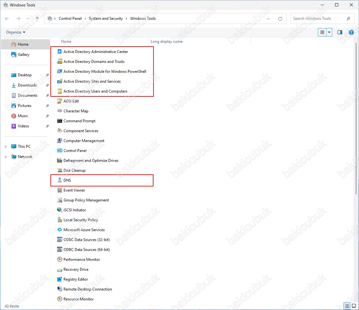359x310 pixels.
Task: Open Active Directory Sites and Services icon
Action: click(x=60, y=81)
